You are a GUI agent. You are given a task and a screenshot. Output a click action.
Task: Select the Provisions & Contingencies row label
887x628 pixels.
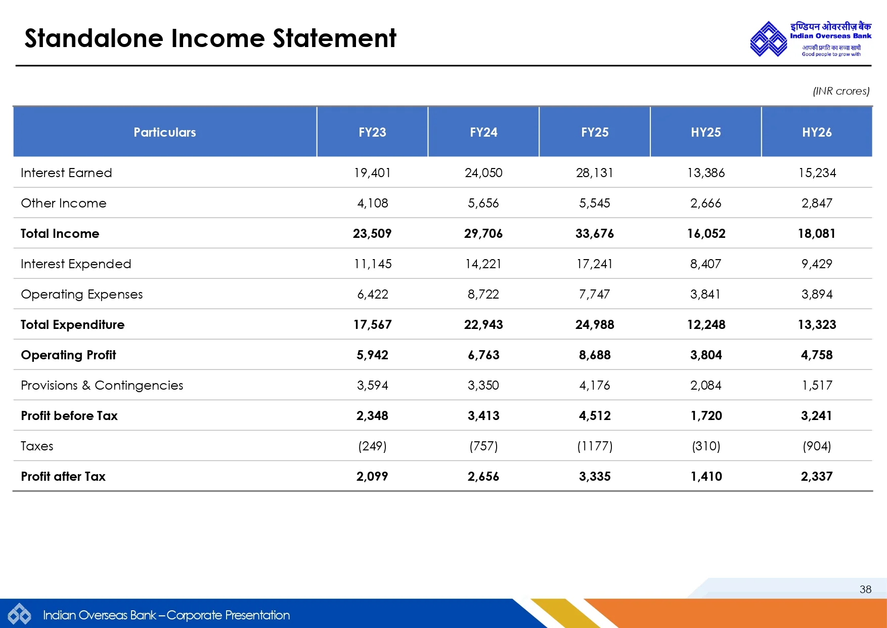pos(102,385)
